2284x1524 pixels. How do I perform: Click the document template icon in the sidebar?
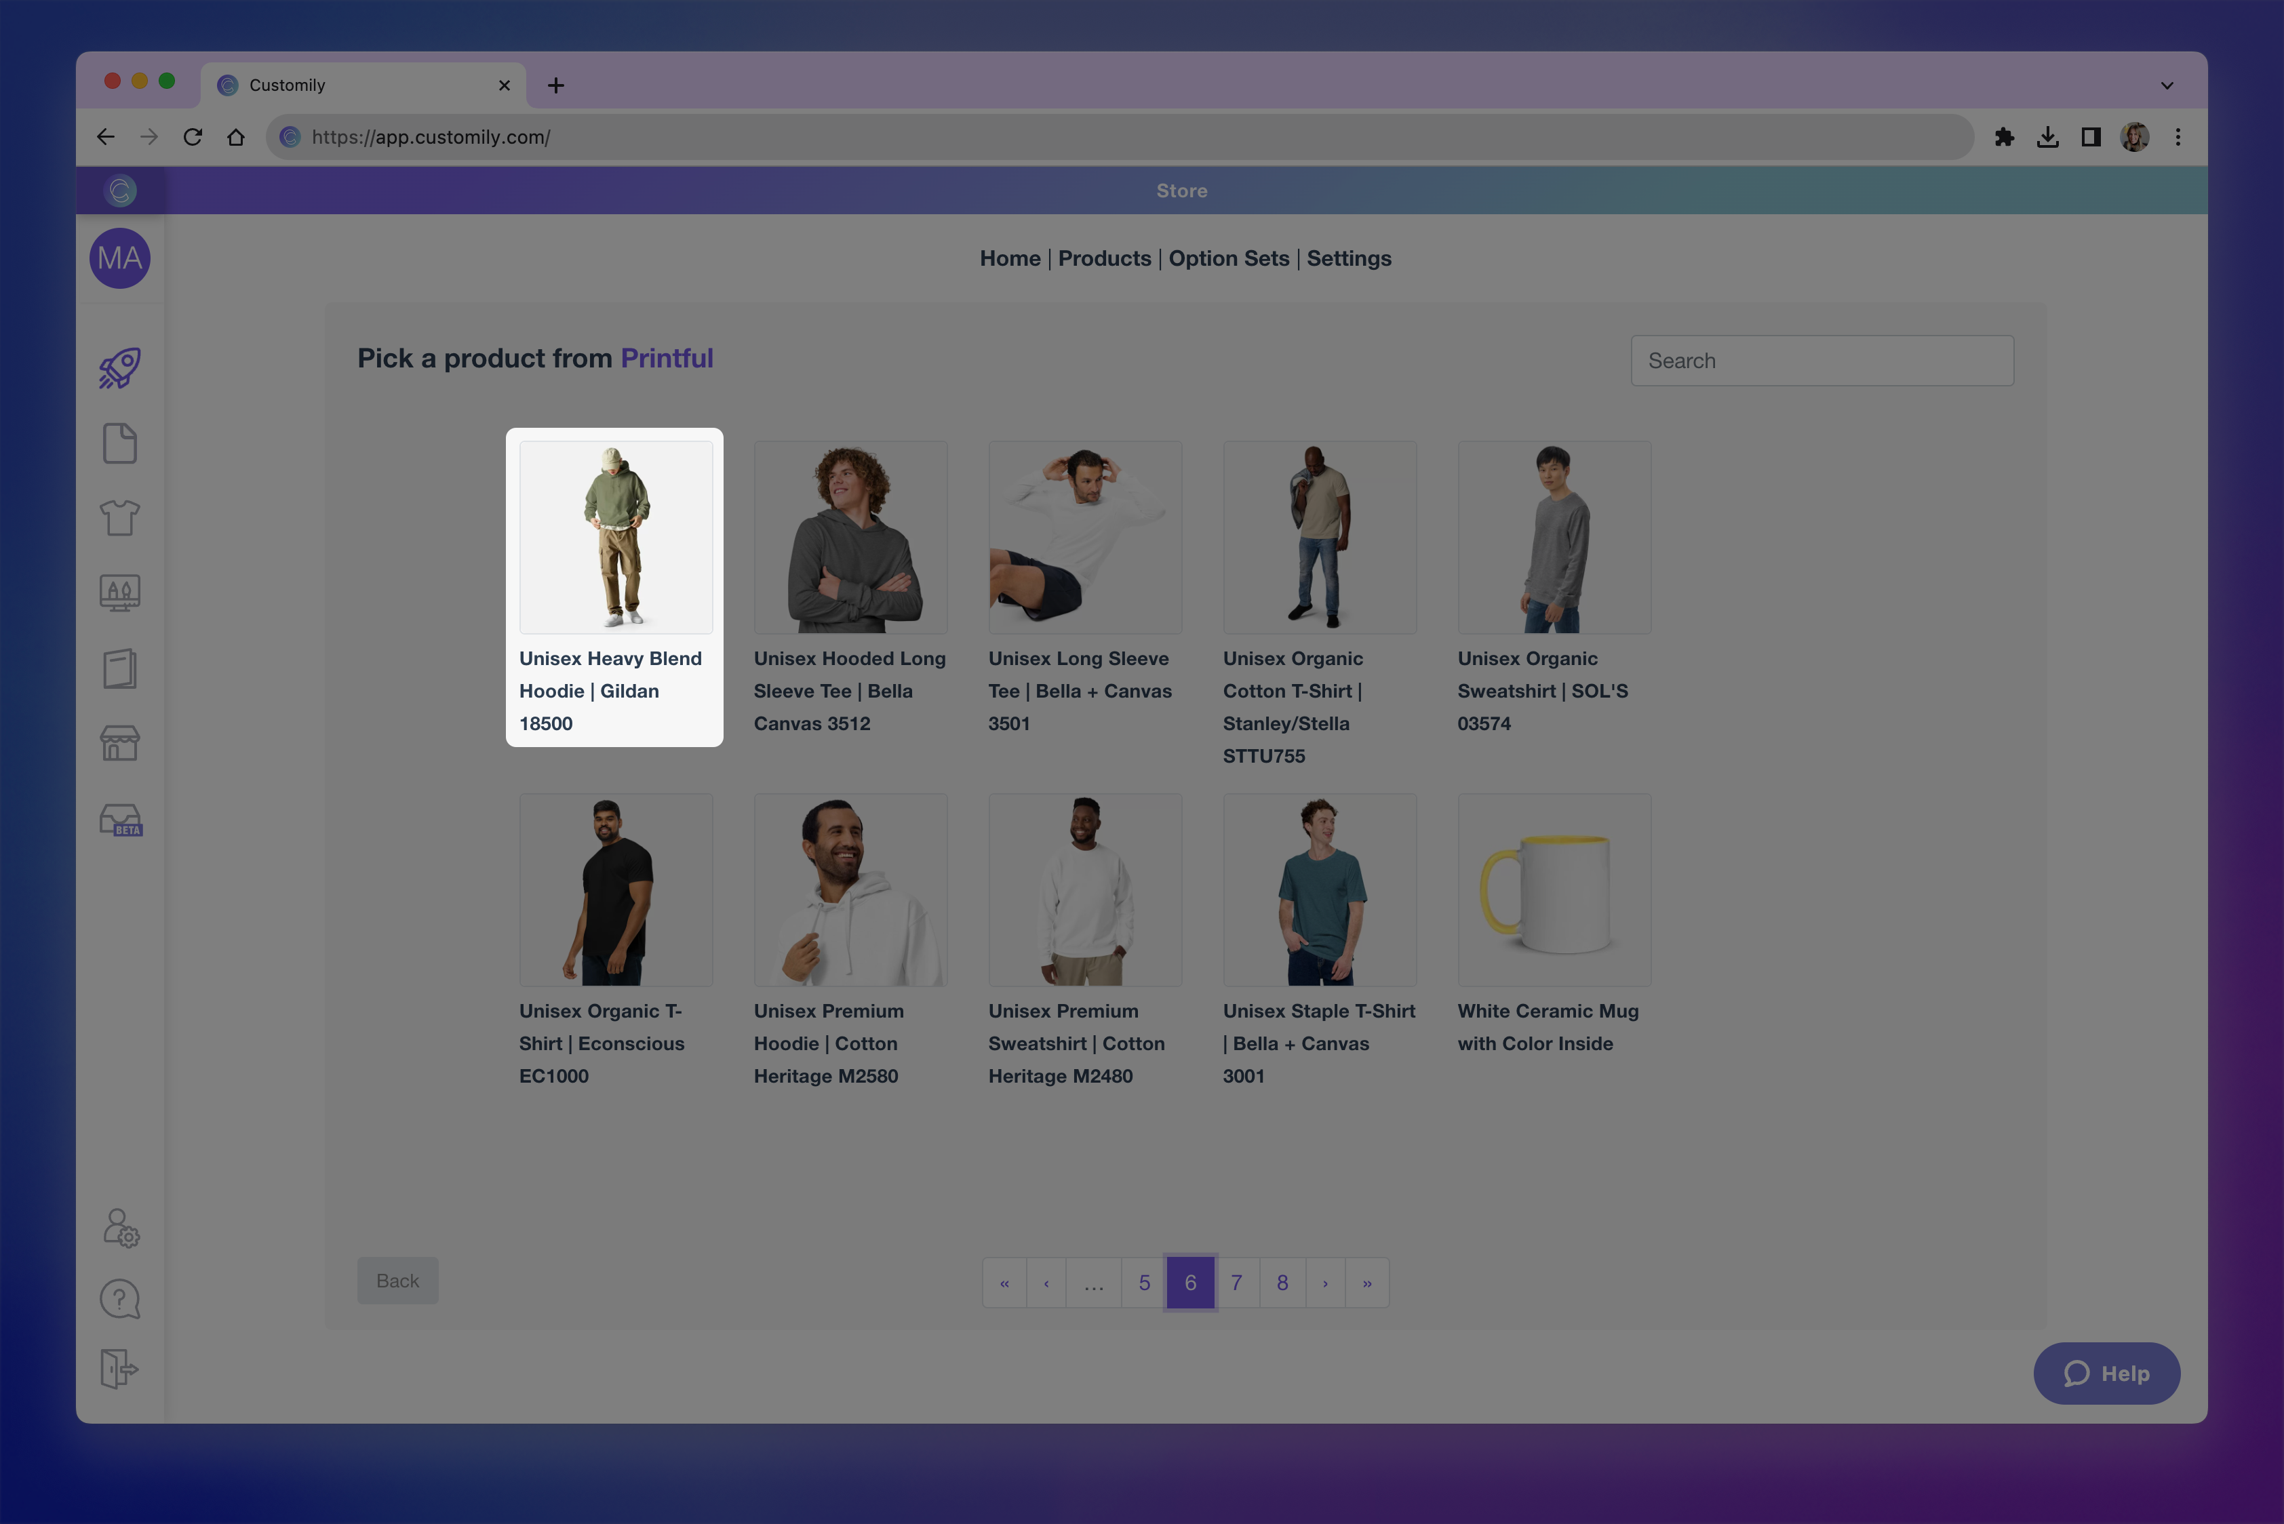119,443
